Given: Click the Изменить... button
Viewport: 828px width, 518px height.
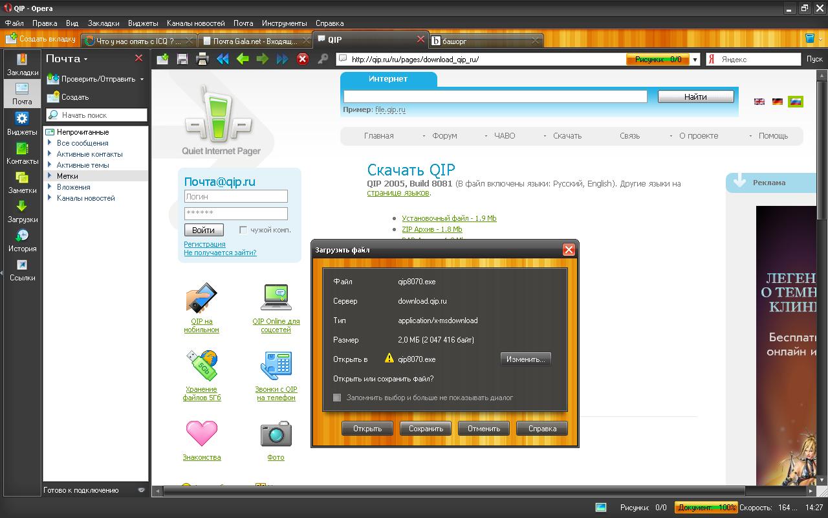Looking at the screenshot, I should [526, 359].
